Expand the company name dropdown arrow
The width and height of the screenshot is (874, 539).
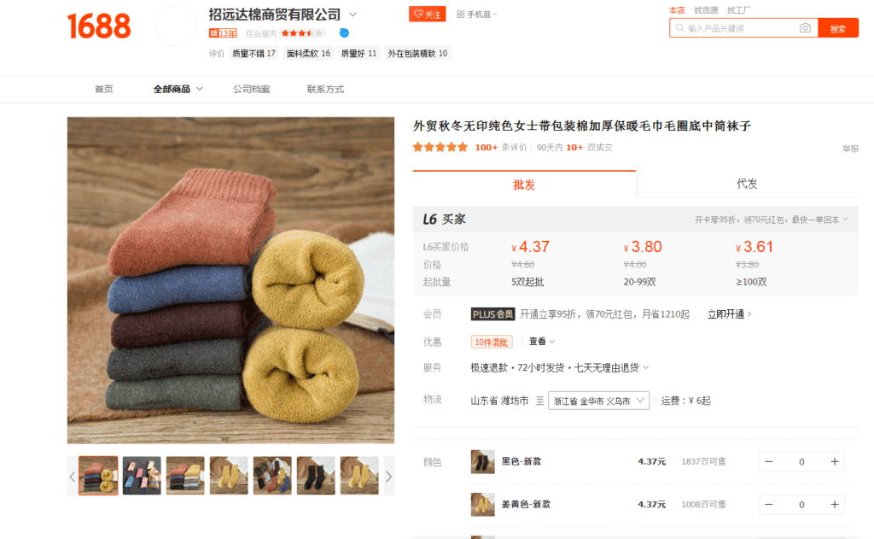[x=353, y=15]
